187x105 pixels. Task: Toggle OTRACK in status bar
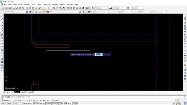55,104
